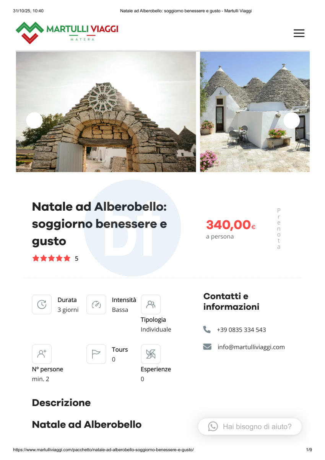Image resolution: width=325 pixels, height=460 pixels.
Task: Click the WhatsApp icon in help bubble
Action: click(x=213, y=426)
